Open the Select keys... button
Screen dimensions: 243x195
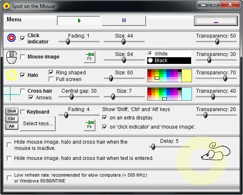click(x=38, y=124)
